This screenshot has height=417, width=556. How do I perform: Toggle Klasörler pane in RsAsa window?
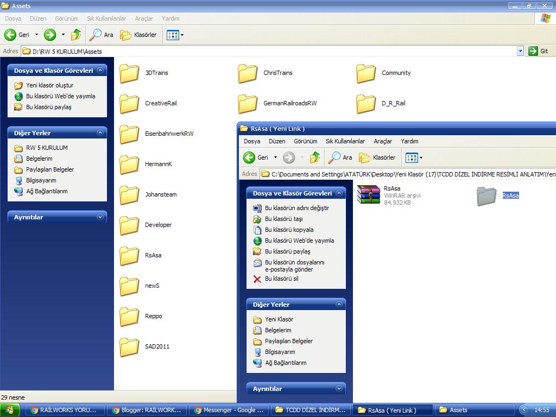tap(377, 157)
